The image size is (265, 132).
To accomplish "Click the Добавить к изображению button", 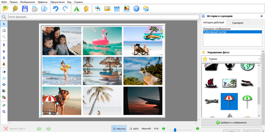I will tap(231, 122).
